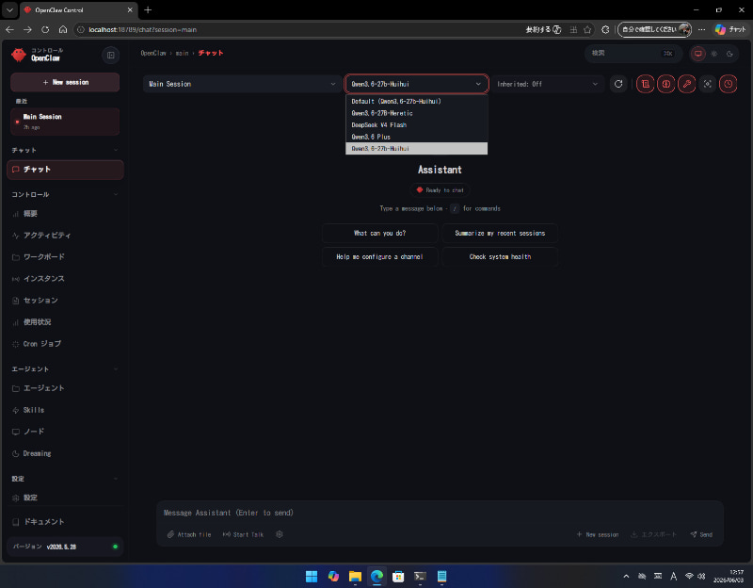The height and width of the screenshot is (588, 753).
Task: Collapse the エージェント sidebar section header
Action: [x=65, y=369]
